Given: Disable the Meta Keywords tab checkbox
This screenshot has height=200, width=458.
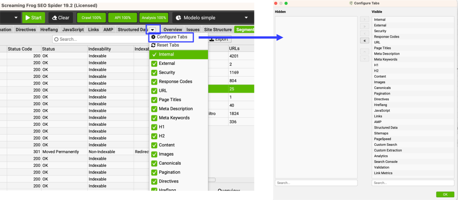Looking at the screenshot, I should pos(154,118).
